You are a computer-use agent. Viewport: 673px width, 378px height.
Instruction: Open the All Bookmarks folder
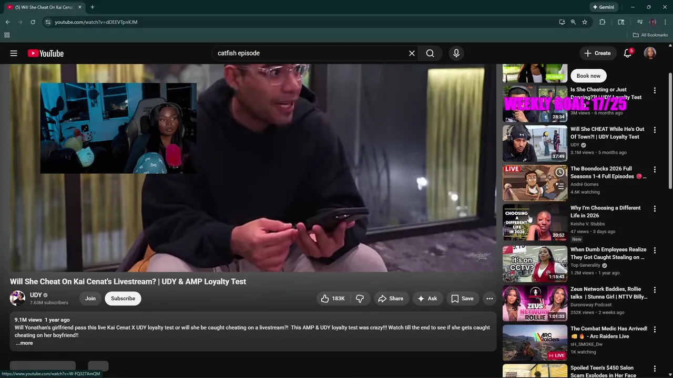pyautogui.click(x=650, y=35)
